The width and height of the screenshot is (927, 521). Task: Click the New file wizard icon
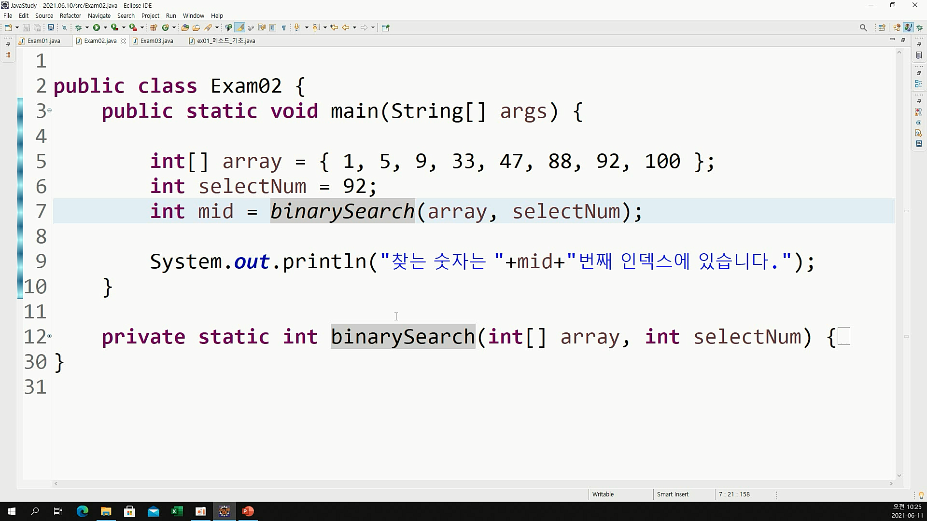[x=8, y=27]
